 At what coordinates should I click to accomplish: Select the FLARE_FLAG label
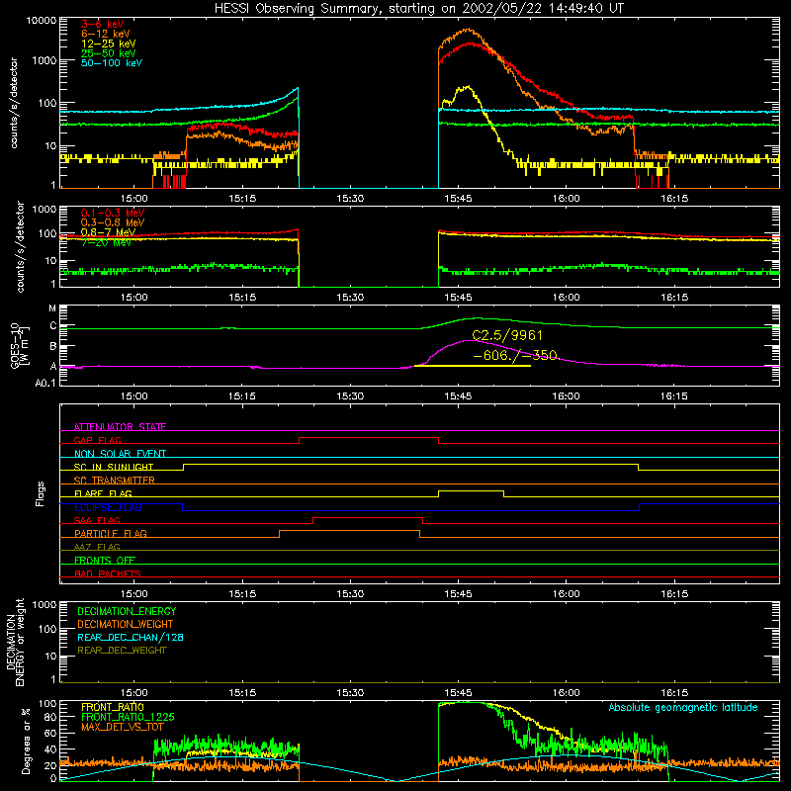click(x=103, y=493)
